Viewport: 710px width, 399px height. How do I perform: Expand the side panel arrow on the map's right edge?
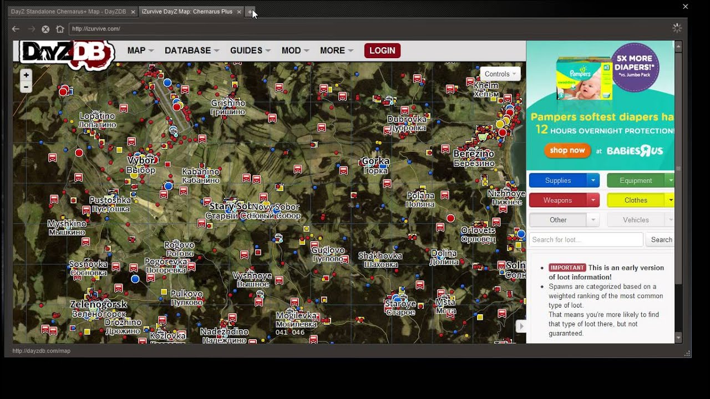[520, 326]
